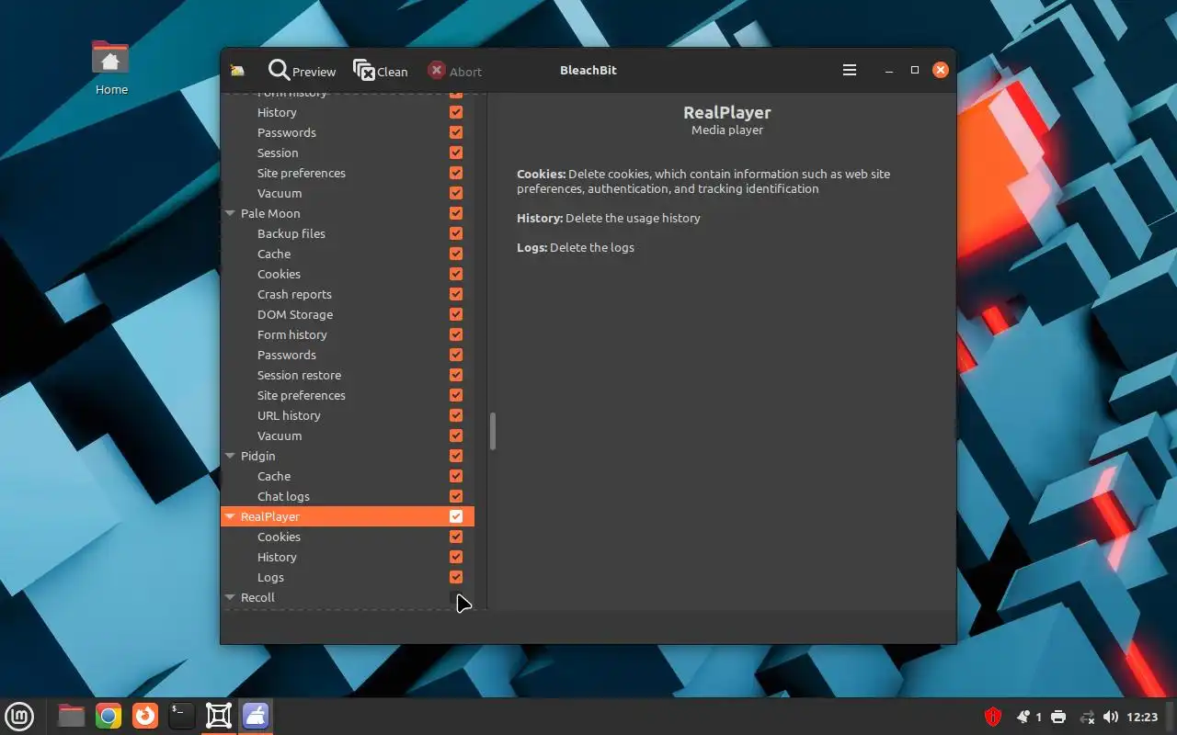Uncheck Pale Moon group checkbox
This screenshot has width=1177, height=735.
(x=456, y=213)
